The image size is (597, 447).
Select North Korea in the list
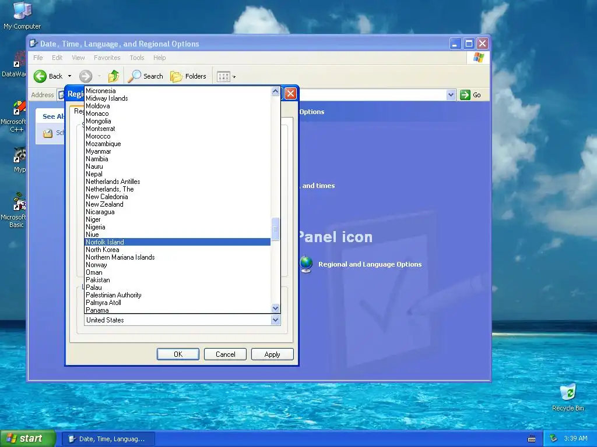coord(177,250)
